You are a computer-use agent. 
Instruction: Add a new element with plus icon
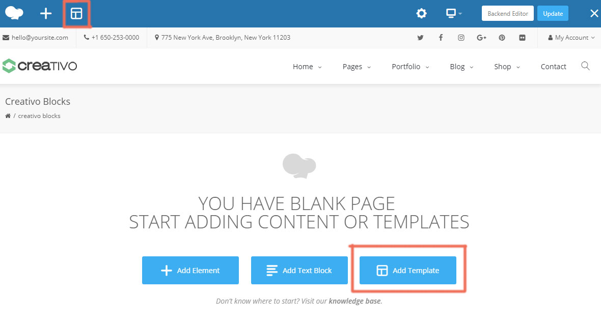coord(46,13)
